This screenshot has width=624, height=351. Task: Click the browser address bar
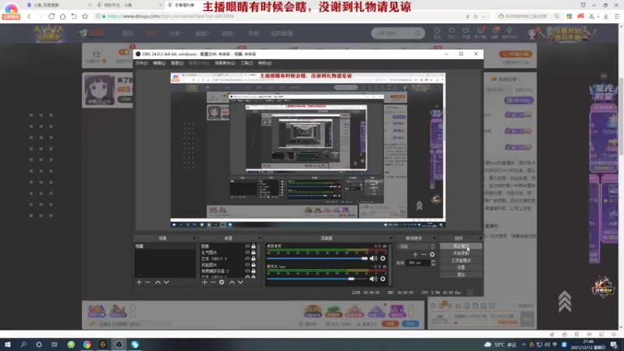[278, 16]
